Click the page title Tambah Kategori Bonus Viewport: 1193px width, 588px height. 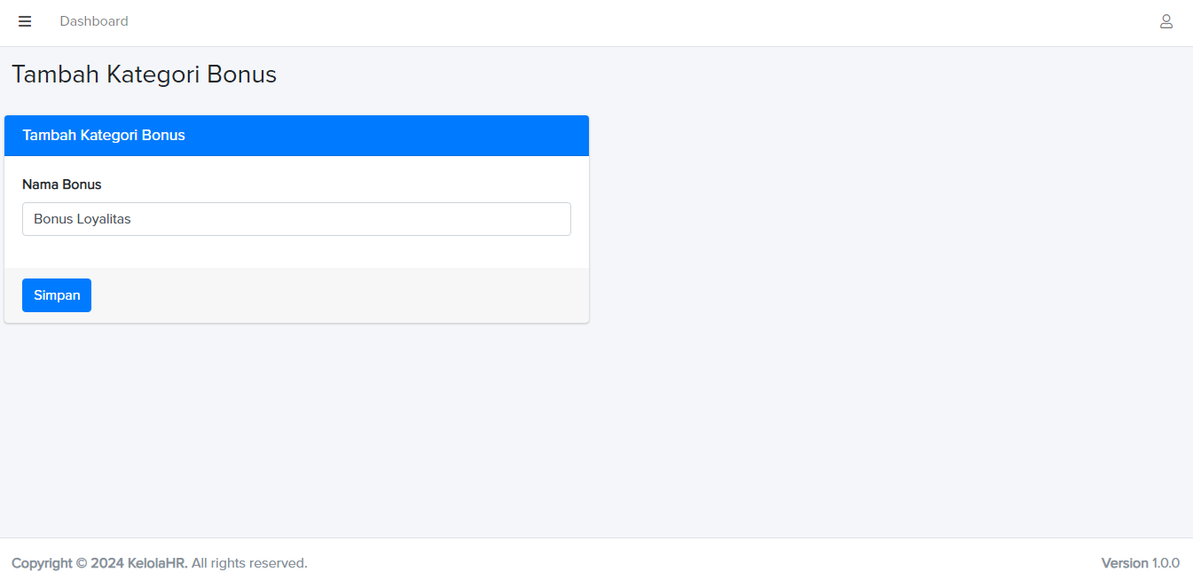[144, 74]
